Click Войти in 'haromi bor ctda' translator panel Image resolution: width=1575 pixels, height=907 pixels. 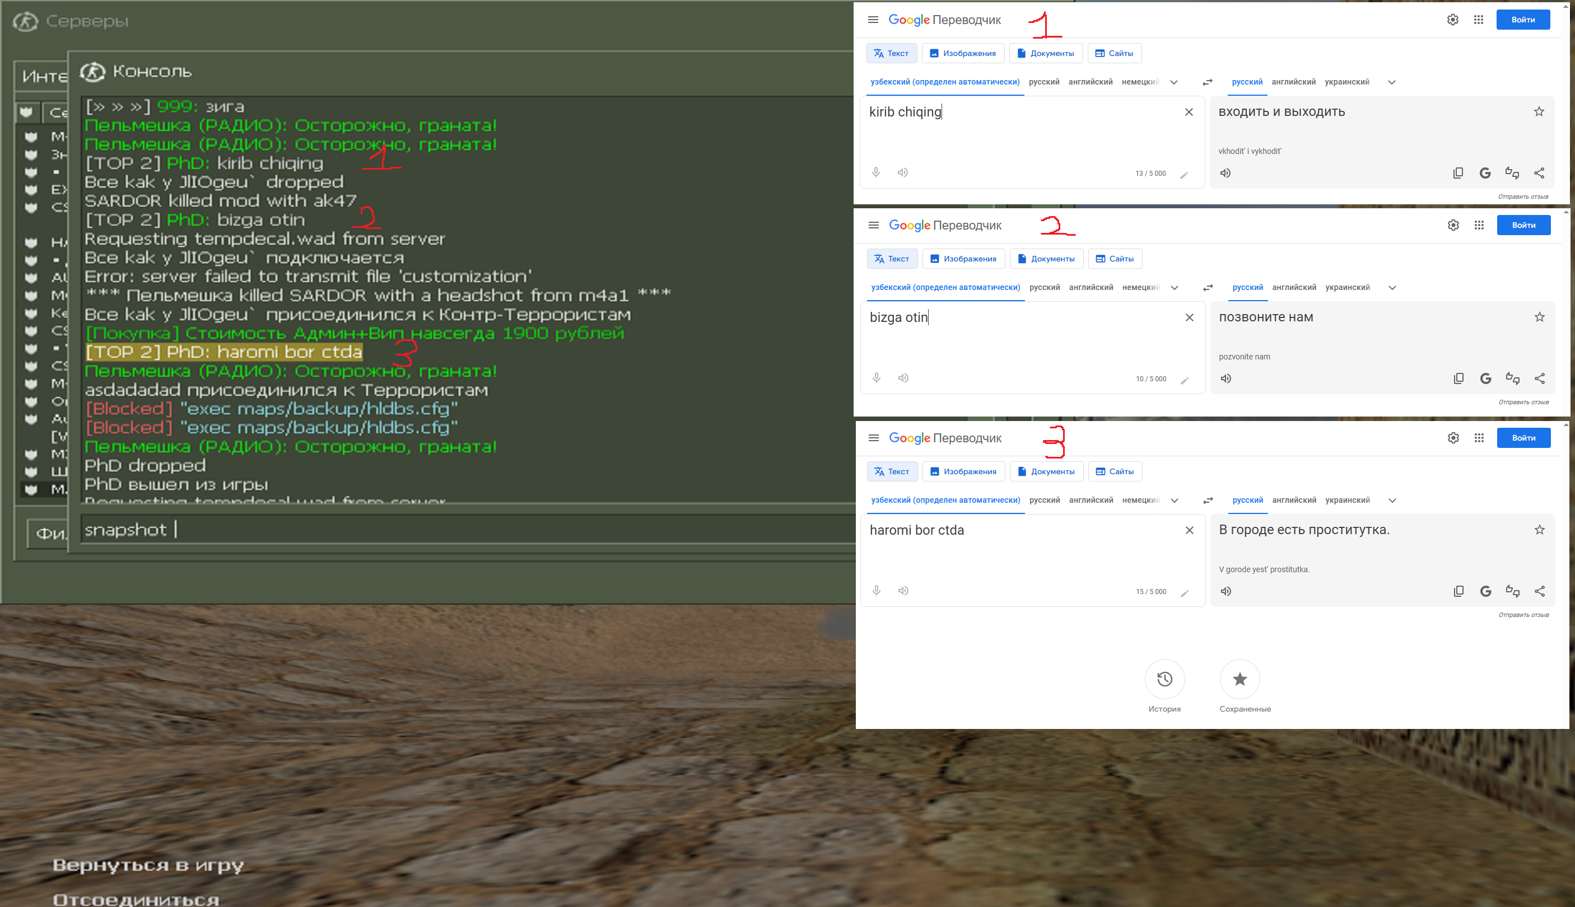(1523, 438)
